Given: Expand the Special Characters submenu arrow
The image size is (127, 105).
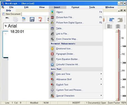Looking at the screenshot, I should pos(101,95).
